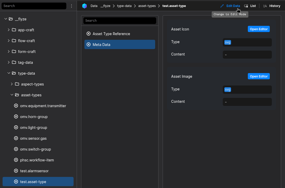Screen dimensions: 285x188
Task: Navigate to type-data breadcrumb item
Action: (124, 6)
